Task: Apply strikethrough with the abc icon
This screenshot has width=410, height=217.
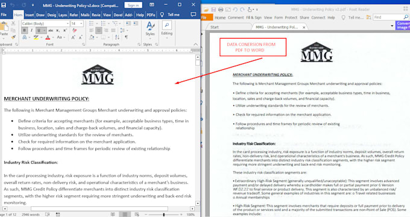Action: (51, 30)
